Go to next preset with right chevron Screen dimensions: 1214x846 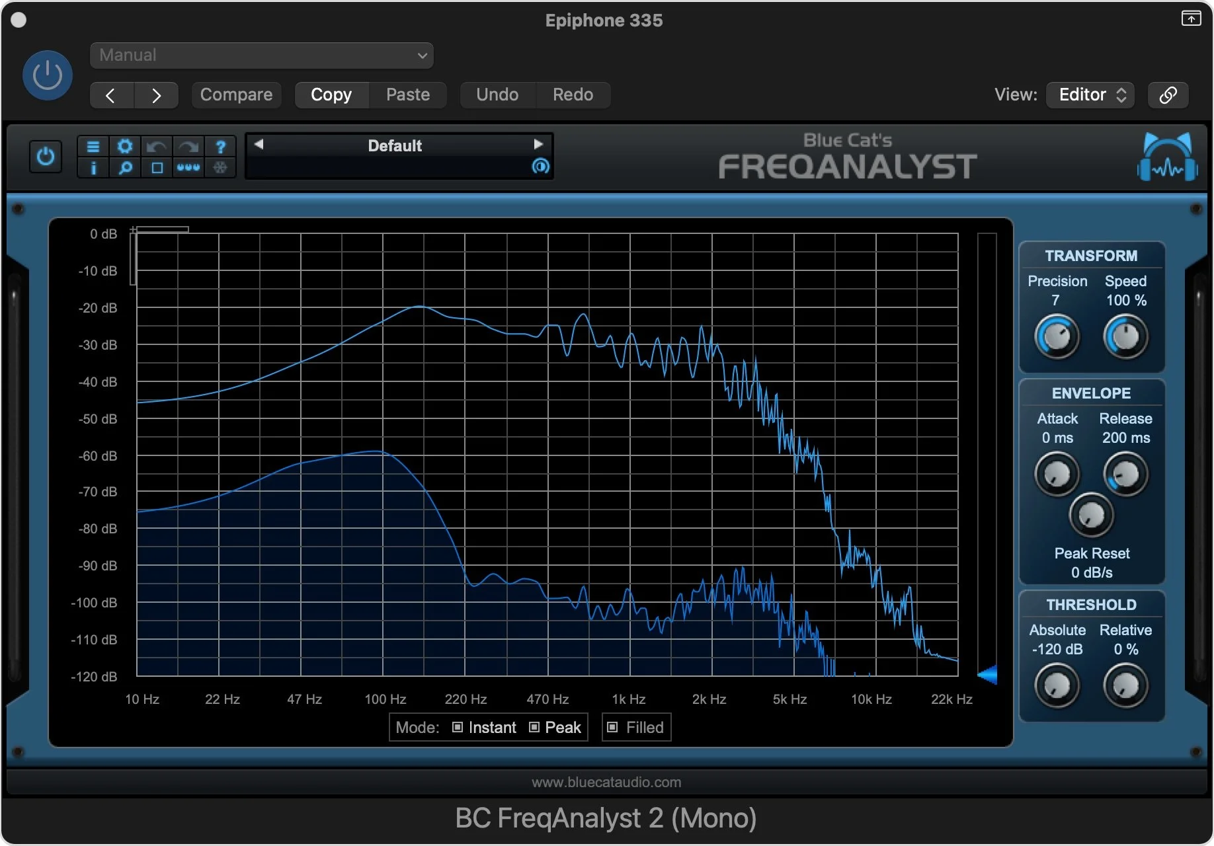(x=156, y=95)
